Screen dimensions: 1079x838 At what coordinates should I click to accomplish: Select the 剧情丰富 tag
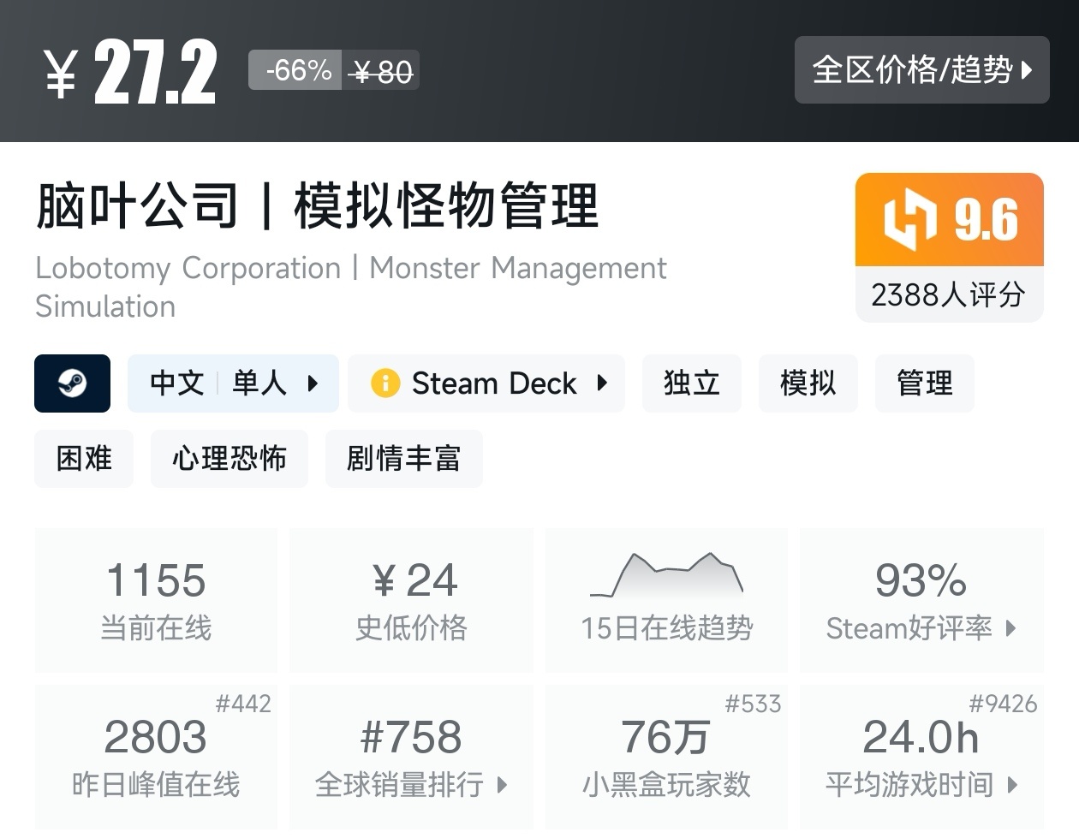(x=404, y=459)
